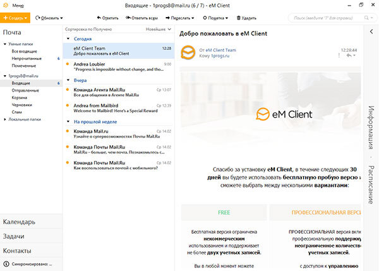Click the Пометка flag button
Screen dimensions: 379x271
click(214, 18)
